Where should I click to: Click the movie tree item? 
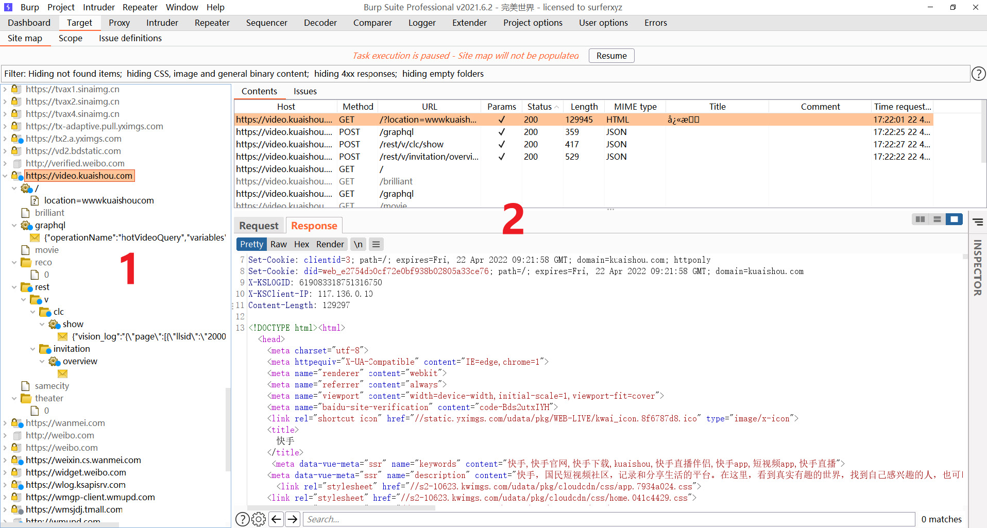coord(46,250)
